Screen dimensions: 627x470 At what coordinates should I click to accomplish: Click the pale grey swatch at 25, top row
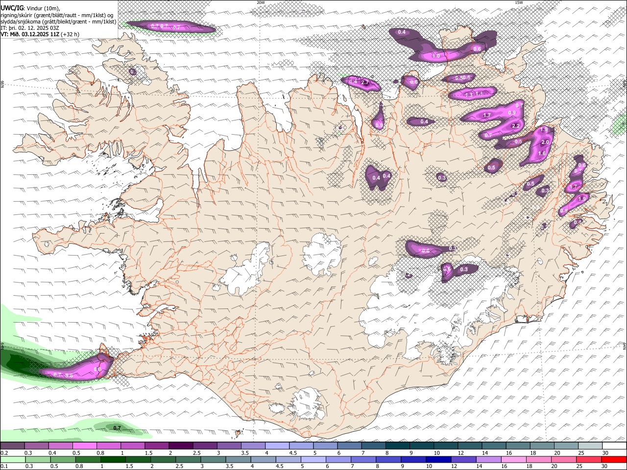point(590,446)
